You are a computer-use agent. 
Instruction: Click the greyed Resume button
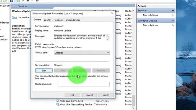point(101,71)
